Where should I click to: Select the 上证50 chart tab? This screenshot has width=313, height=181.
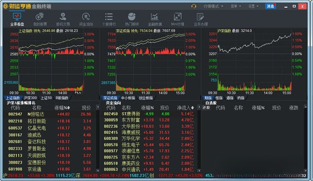pos(46,98)
